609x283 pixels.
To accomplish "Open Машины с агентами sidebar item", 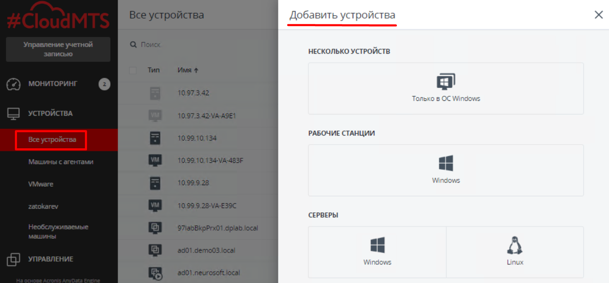I will pos(60,162).
